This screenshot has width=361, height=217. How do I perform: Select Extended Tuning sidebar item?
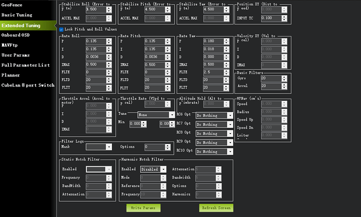coord(28,25)
